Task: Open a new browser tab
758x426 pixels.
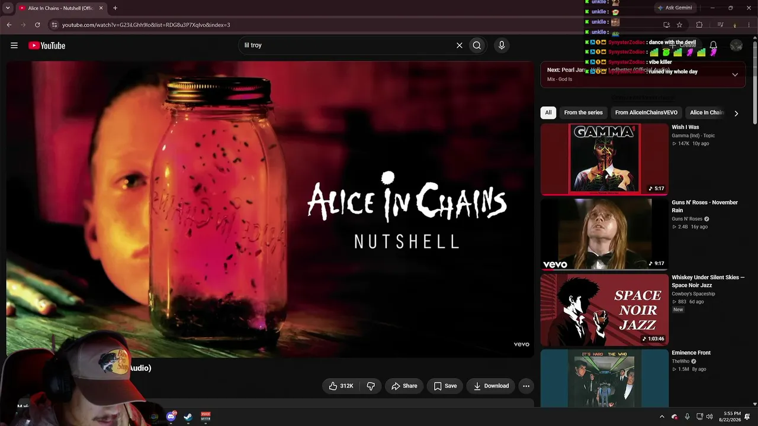Action: [x=115, y=8]
